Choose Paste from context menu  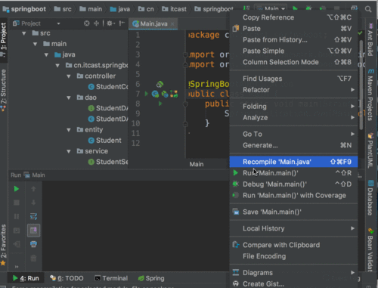pos(293,29)
